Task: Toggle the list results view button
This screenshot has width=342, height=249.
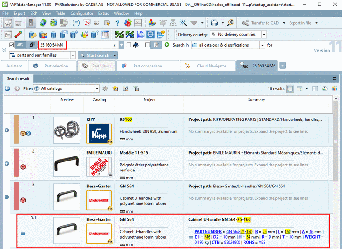Action: [290, 88]
